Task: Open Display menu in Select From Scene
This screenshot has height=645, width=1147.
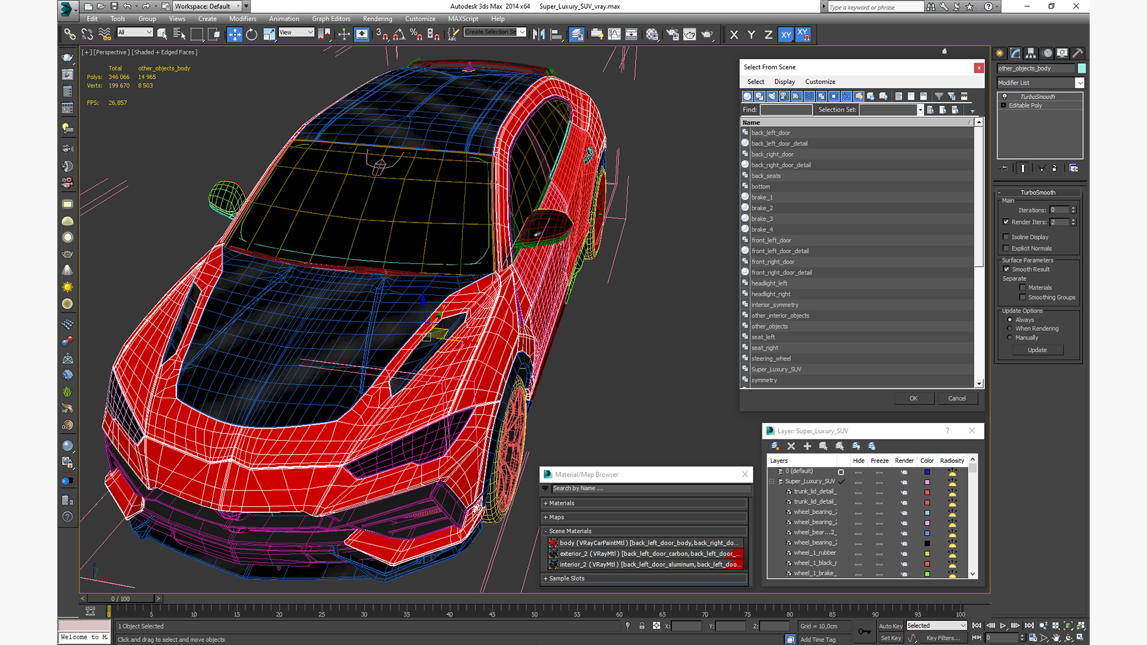Action: click(x=784, y=82)
